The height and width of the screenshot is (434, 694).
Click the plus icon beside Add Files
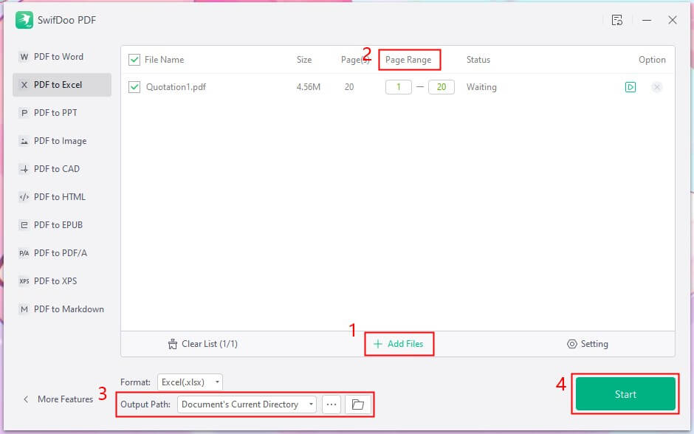point(377,344)
